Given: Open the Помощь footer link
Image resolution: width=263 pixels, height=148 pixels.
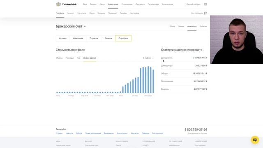Looking at the screenshot, I should click(x=145, y=133).
